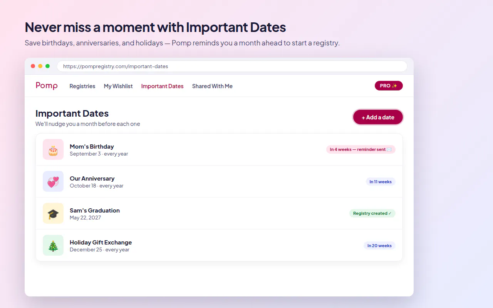Open the Mom's Birthday entry
This screenshot has height=308, width=493.
coord(219,149)
